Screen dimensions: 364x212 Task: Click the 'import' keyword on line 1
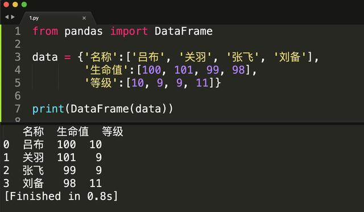[x=129, y=31]
